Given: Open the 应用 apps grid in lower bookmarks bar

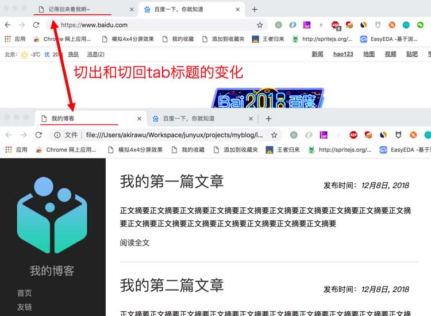Looking at the screenshot, I should click(16, 150).
